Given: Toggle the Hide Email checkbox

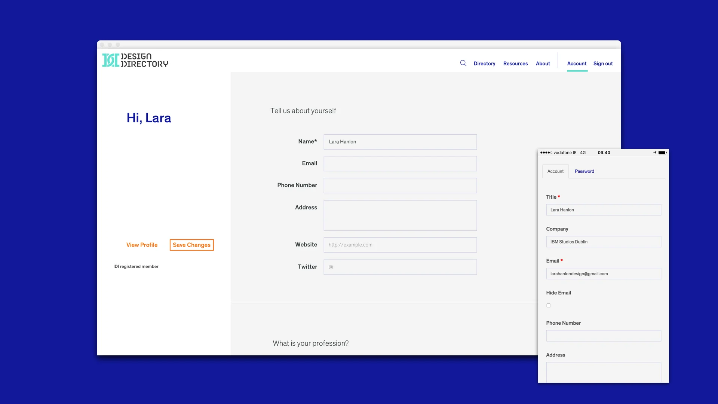Looking at the screenshot, I should (x=548, y=306).
